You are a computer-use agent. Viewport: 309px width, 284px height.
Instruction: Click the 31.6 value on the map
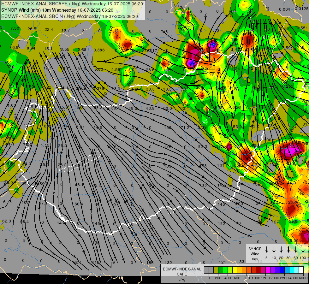(82, 69)
